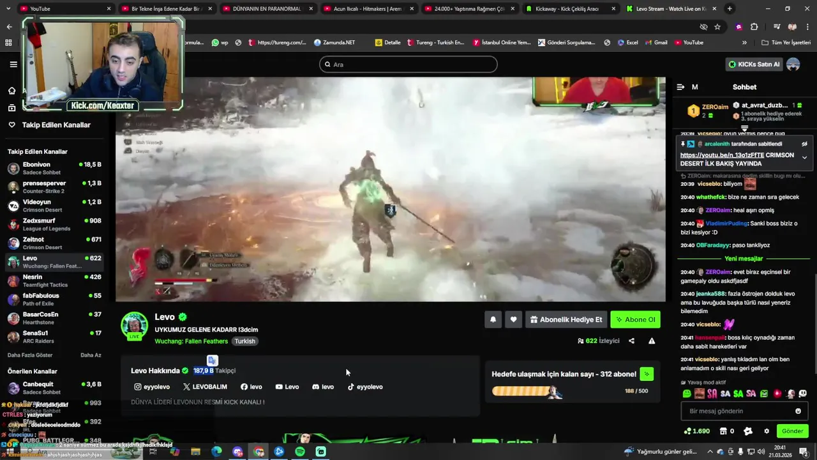The image size is (817, 460).
Task: Open prensesperver channel in the sidebar
Action: pyautogui.click(x=54, y=187)
